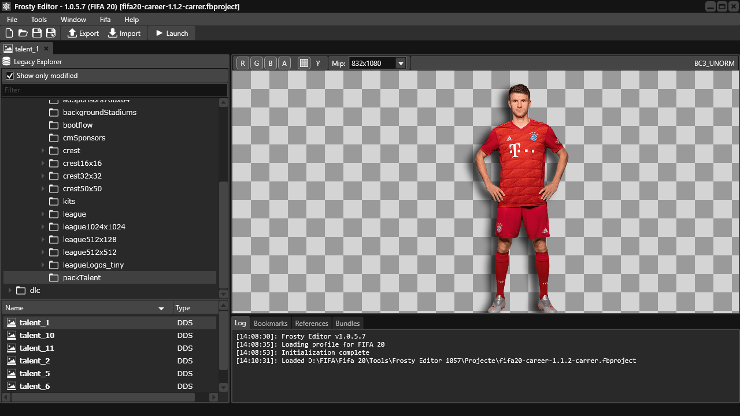Expand the crest folder
The image size is (740, 416).
pyautogui.click(x=43, y=151)
